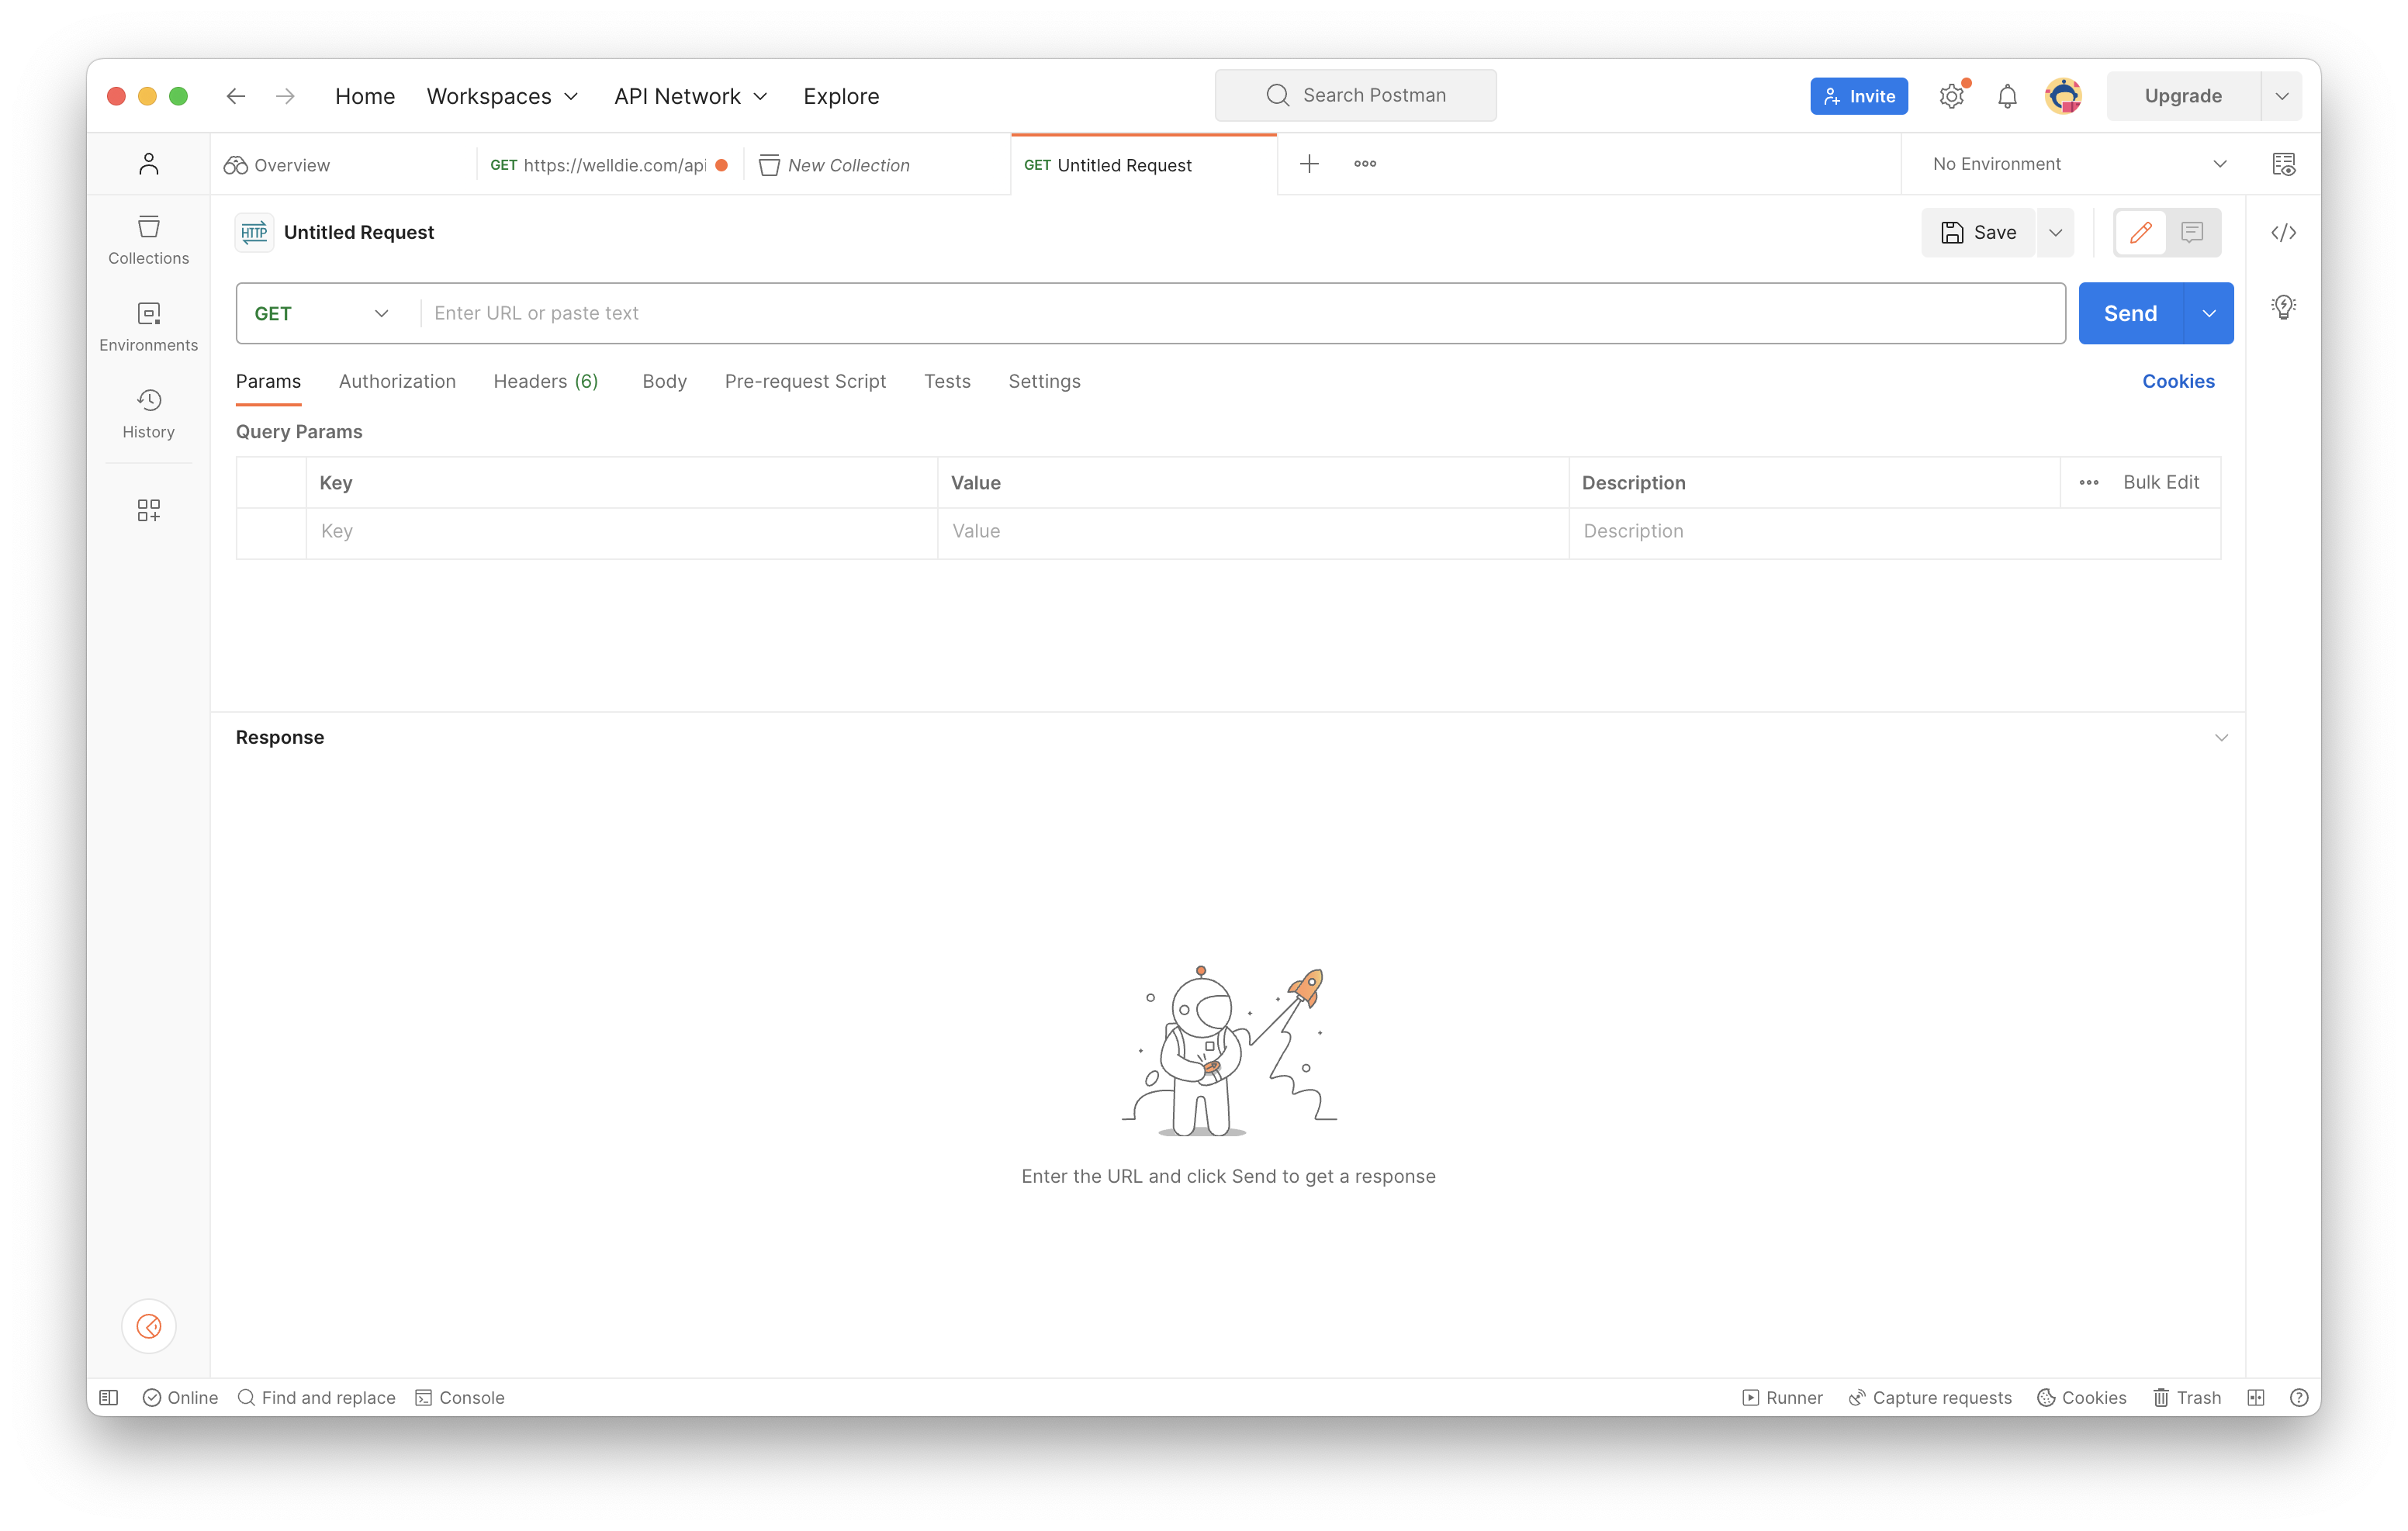The image size is (2408, 1531).
Task: Open the Send button dropdown arrow
Action: [x=2208, y=313]
